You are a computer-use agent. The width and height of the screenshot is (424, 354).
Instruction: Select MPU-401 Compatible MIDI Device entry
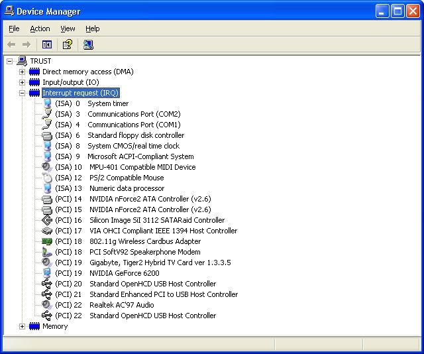pos(125,167)
